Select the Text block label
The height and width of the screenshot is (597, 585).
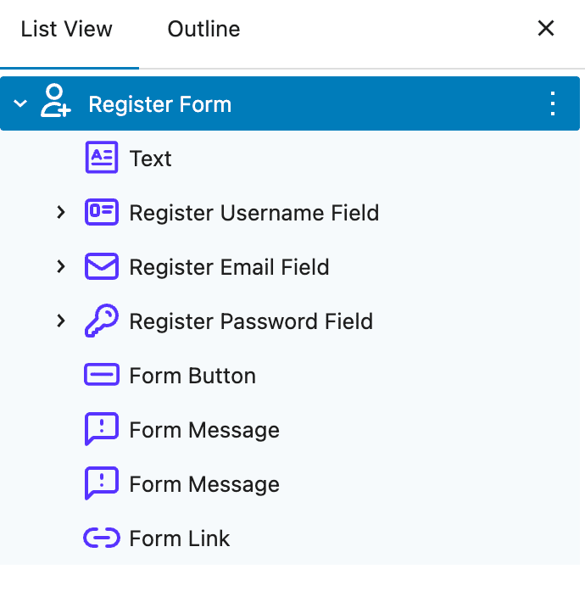[x=151, y=159]
